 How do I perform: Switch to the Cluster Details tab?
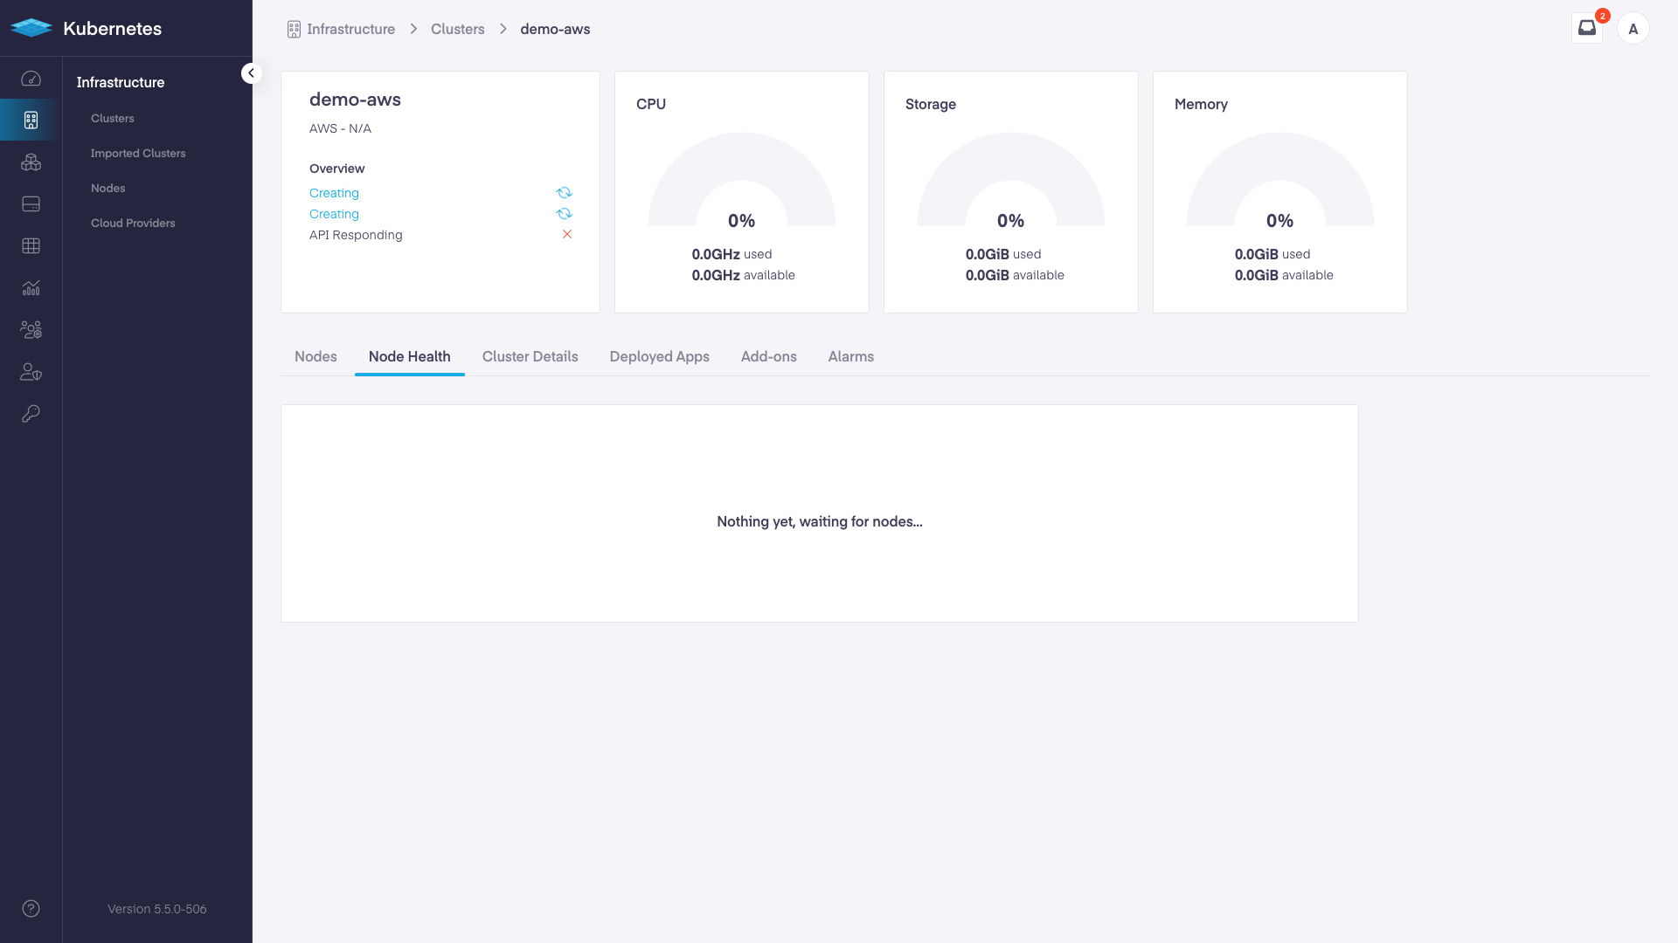point(530,356)
